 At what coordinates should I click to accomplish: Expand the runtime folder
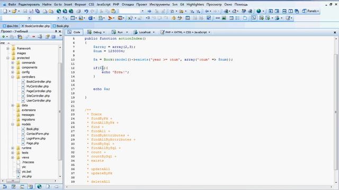click(13, 148)
